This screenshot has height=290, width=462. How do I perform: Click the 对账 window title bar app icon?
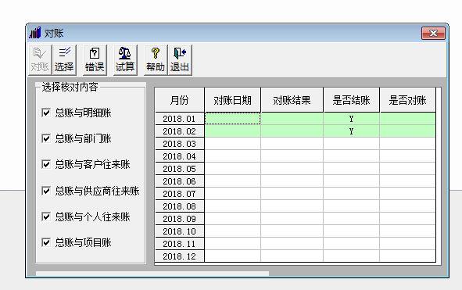pos(34,33)
